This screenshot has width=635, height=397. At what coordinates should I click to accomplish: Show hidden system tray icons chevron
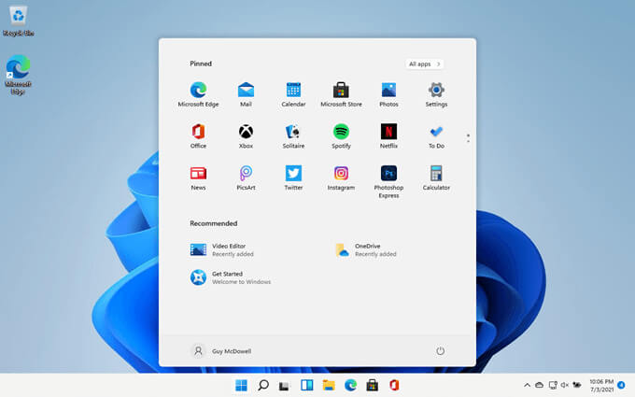tap(527, 385)
